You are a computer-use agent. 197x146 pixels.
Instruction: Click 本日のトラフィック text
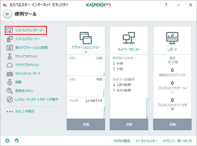(123, 58)
